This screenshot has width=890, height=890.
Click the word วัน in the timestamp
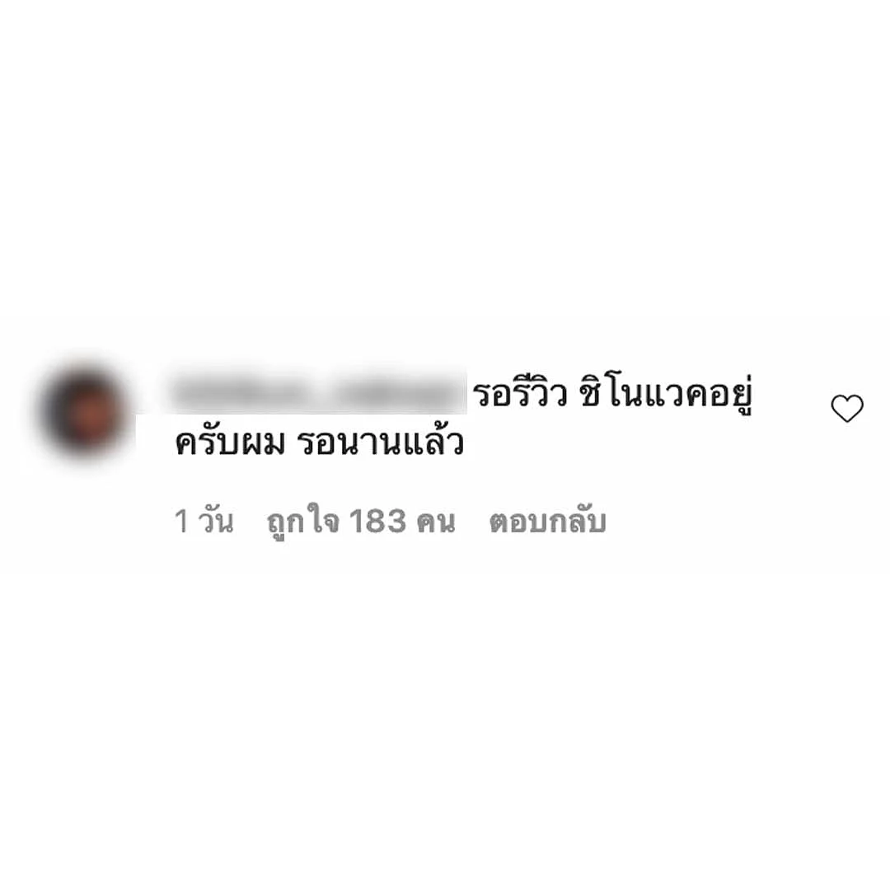(215, 521)
